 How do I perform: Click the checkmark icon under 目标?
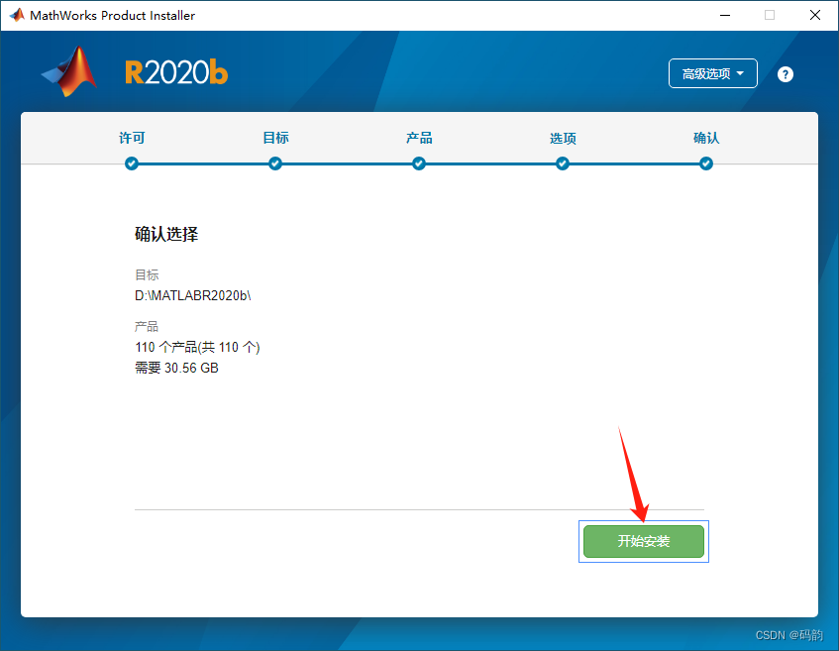tap(275, 163)
